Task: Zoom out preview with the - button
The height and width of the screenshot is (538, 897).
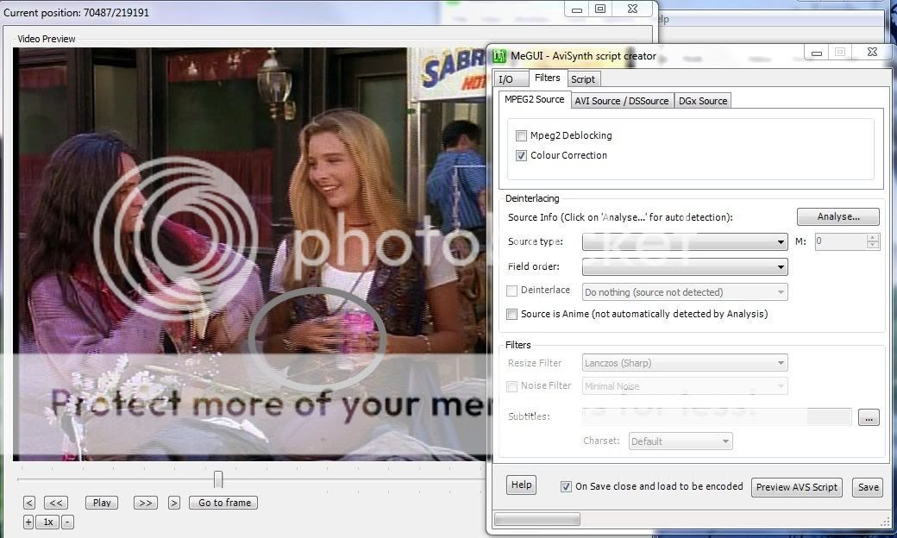Action: [67, 522]
